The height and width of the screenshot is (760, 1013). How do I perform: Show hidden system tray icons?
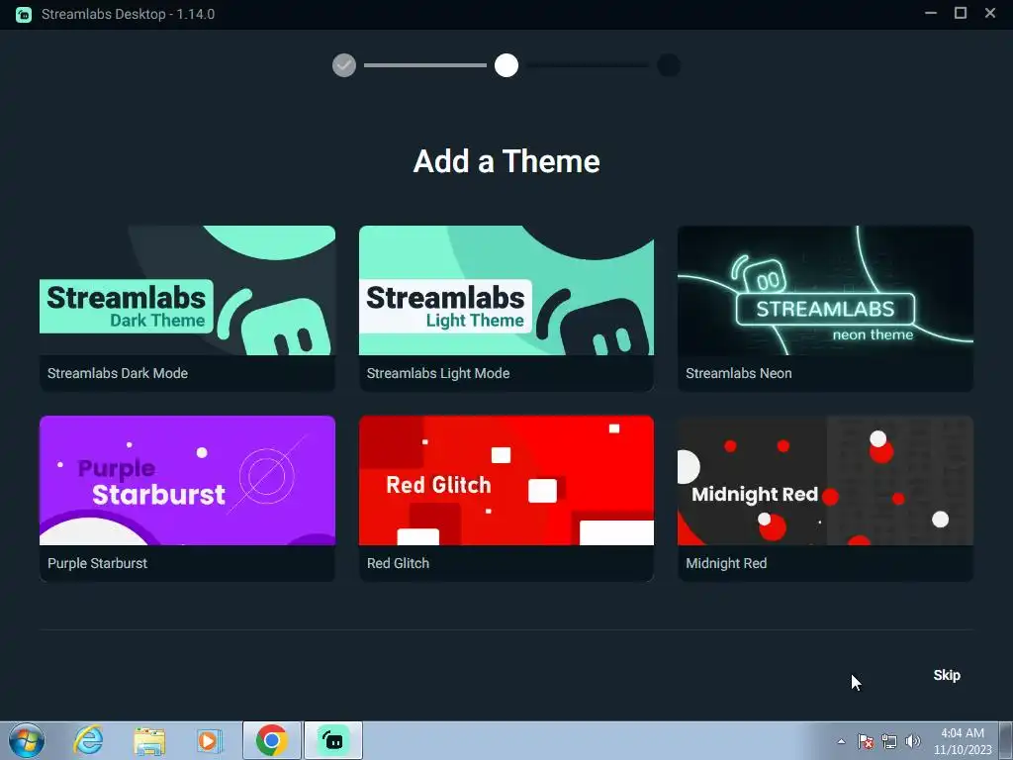(841, 741)
